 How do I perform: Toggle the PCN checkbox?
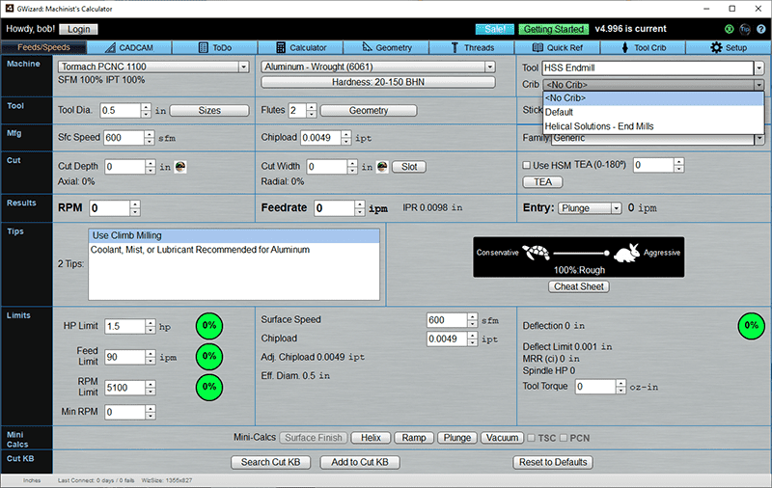tap(564, 437)
